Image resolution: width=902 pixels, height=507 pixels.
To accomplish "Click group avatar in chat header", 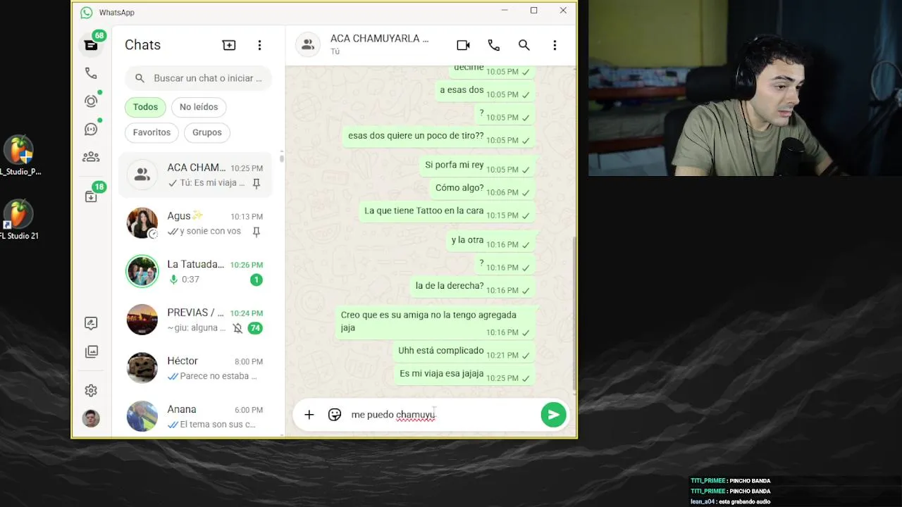I will [x=307, y=45].
